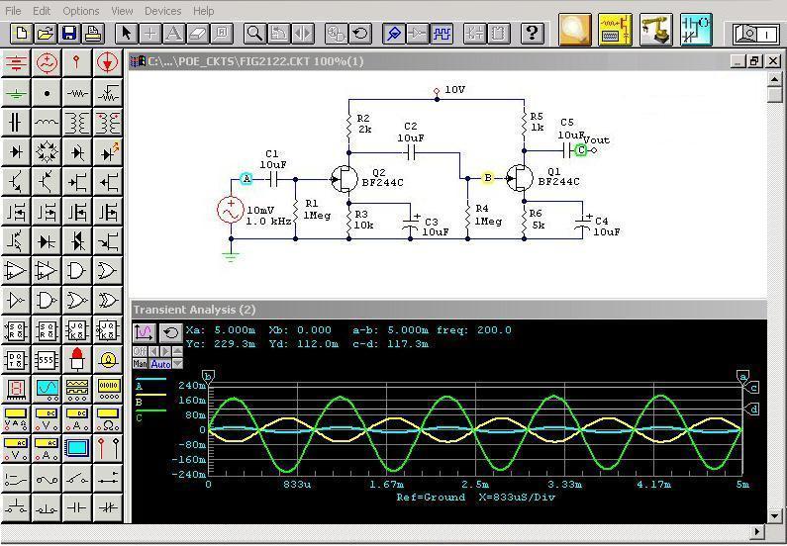The image size is (787, 546).
Task: Enable Man scaling mode in analysis window
Action: (140, 364)
